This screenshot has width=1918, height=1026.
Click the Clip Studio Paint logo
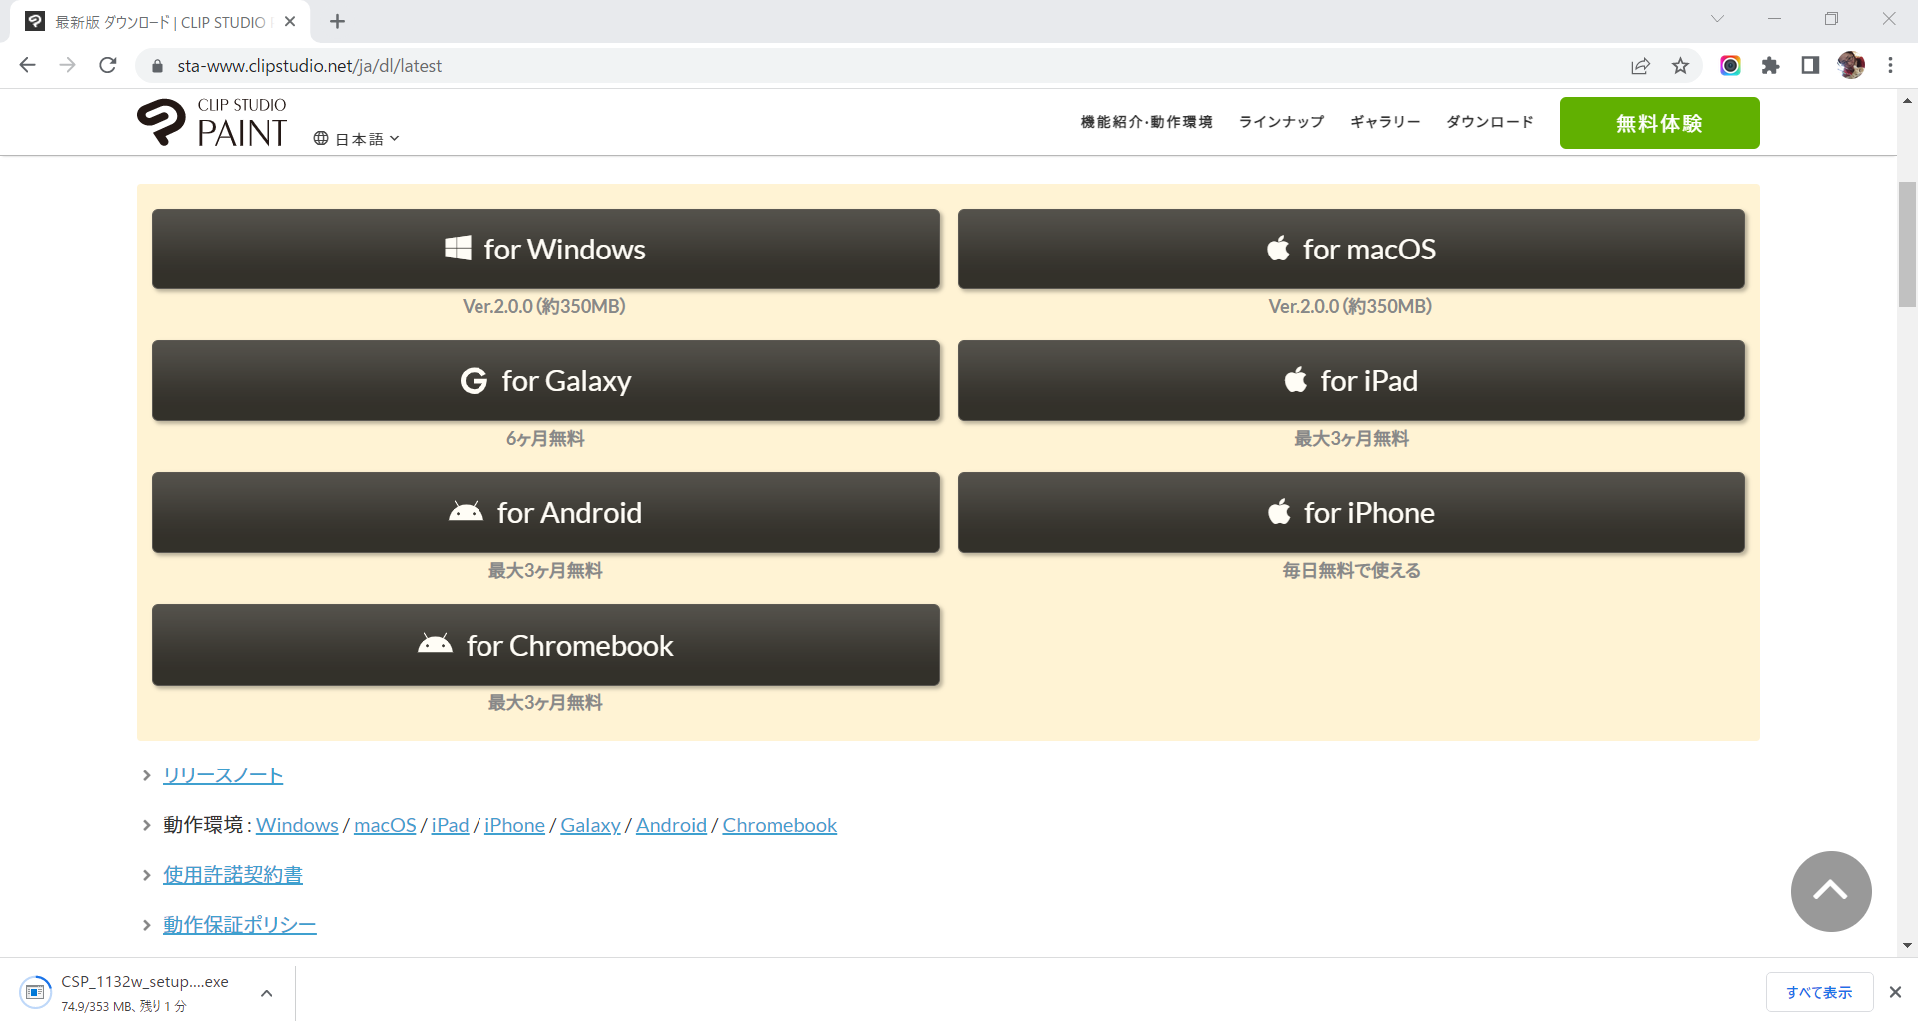(212, 123)
